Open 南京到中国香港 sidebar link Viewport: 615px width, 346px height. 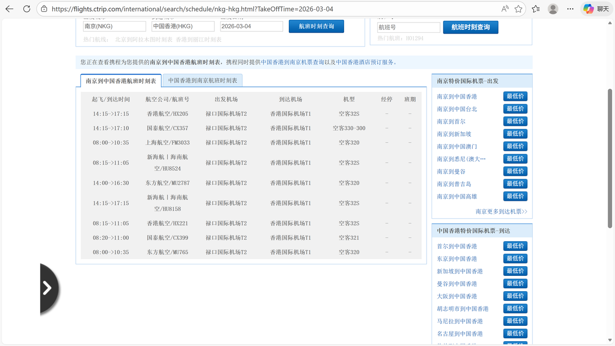tap(457, 97)
